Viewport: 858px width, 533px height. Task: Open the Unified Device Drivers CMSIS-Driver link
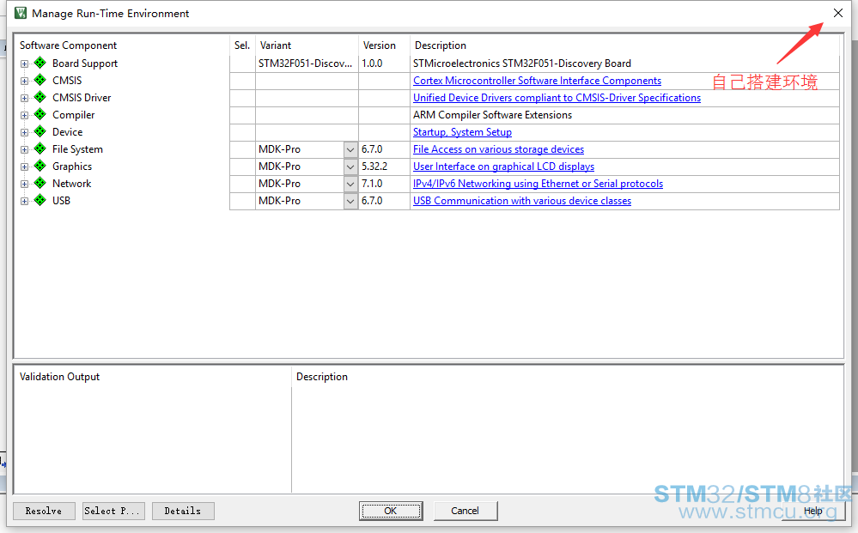click(557, 97)
